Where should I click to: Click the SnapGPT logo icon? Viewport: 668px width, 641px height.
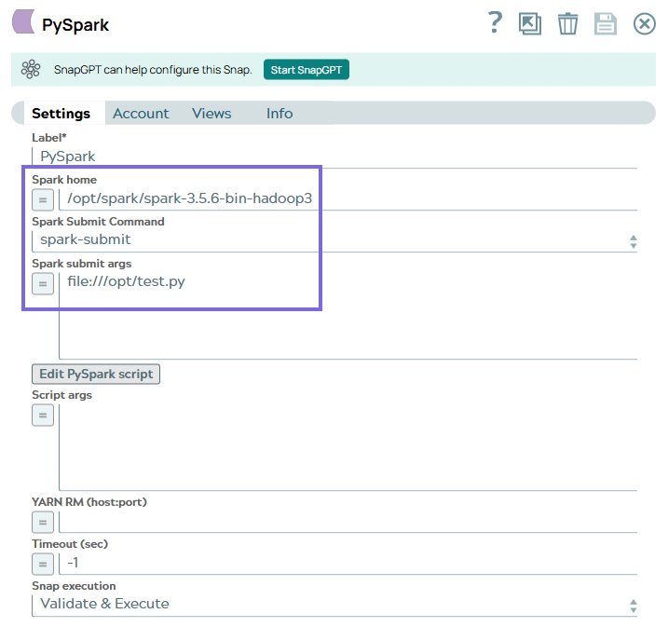[31, 70]
